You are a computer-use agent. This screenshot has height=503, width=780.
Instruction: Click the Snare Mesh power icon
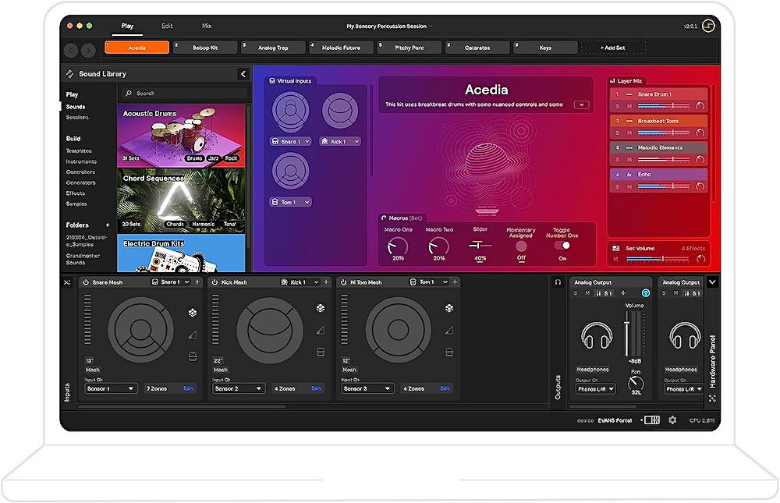click(86, 282)
